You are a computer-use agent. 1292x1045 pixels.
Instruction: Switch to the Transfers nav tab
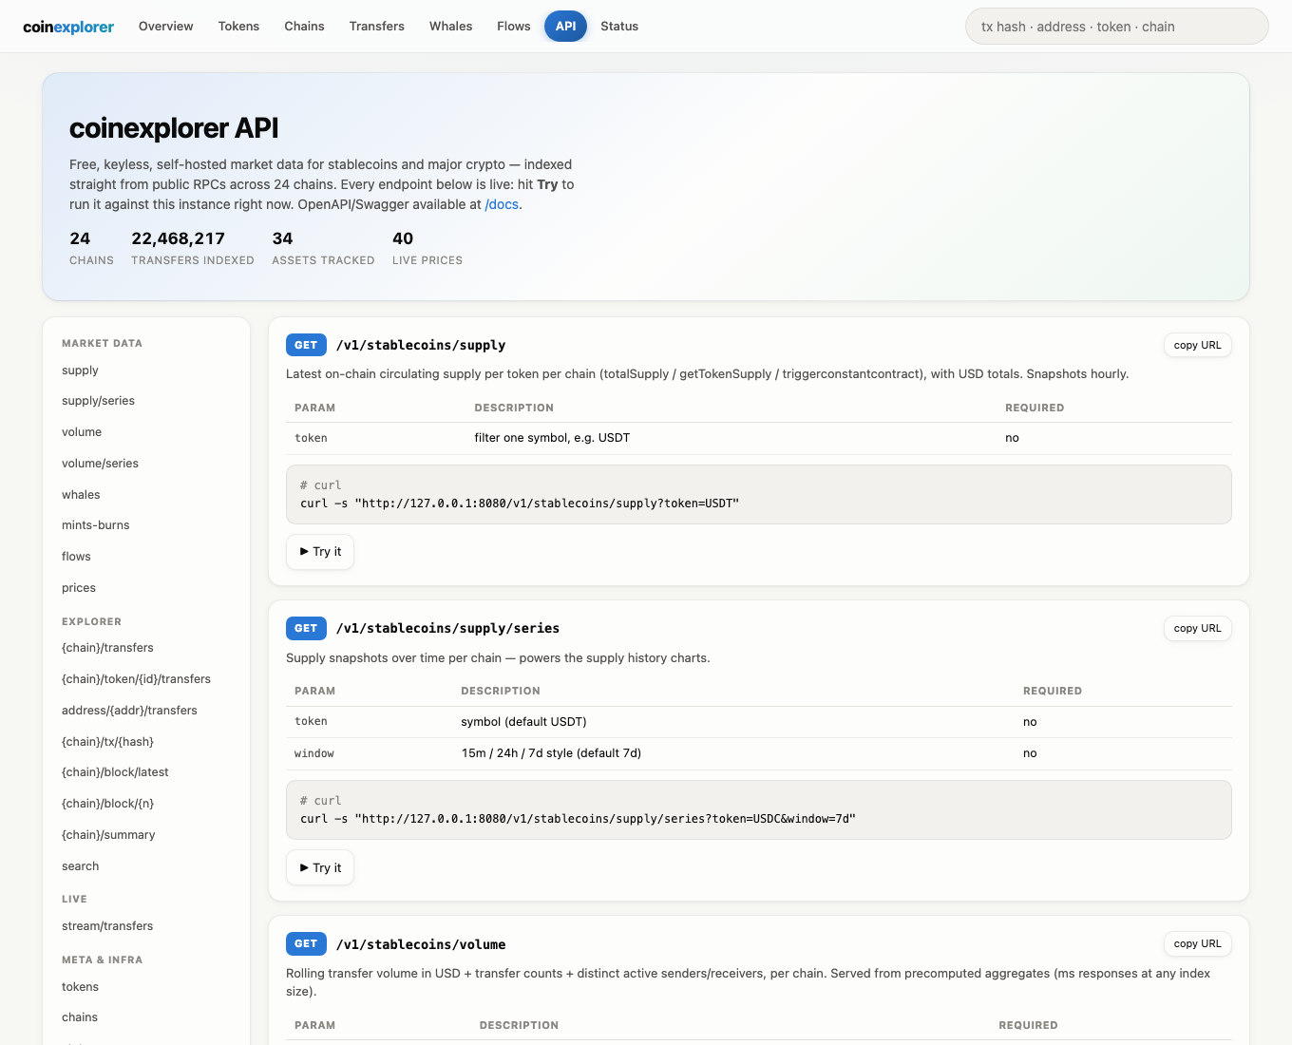pyautogui.click(x=376, y=27)
